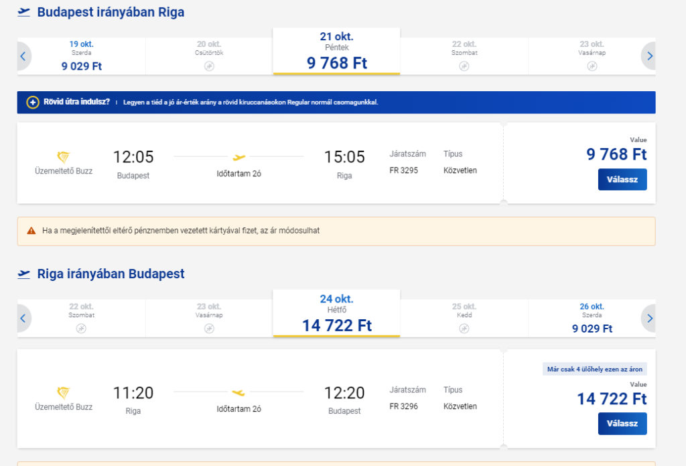The image size is (686, 466).
Task: Show earlier outbound dates with left chevron
Action: click(23, 56)
